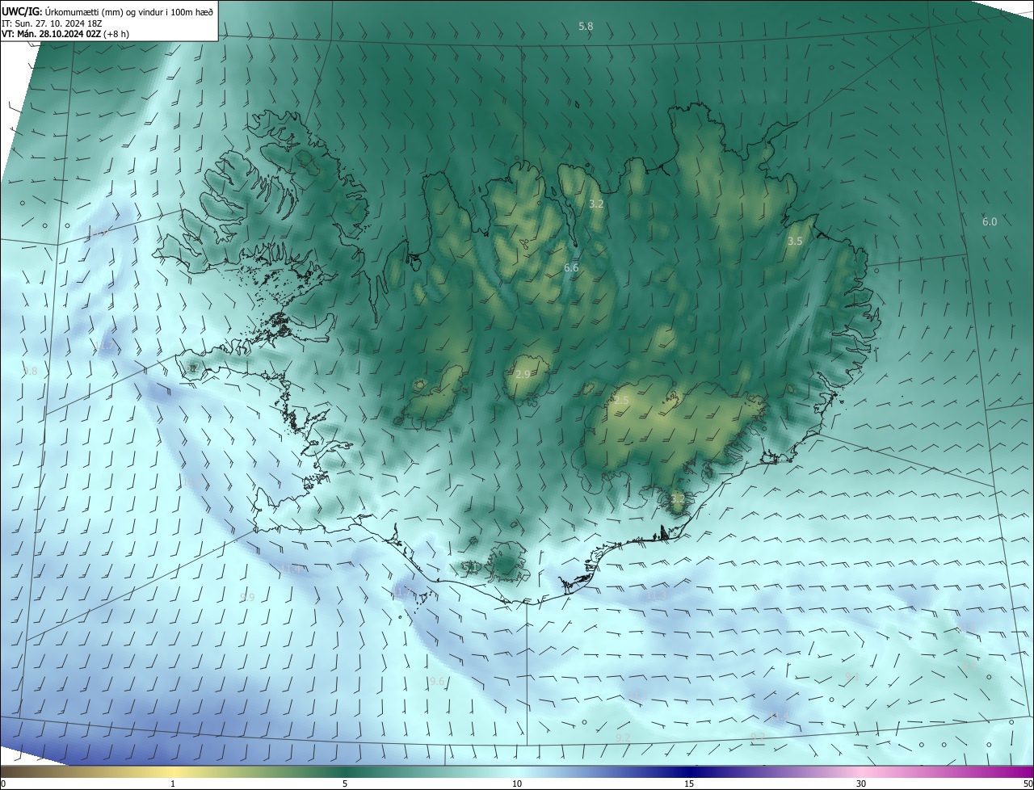The image size is (1034, 790).
Task: Click the 5.1 value label on the map
Action: (470, 567)
